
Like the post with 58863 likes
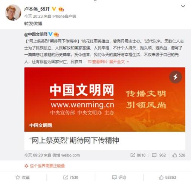tap(167, 177)
